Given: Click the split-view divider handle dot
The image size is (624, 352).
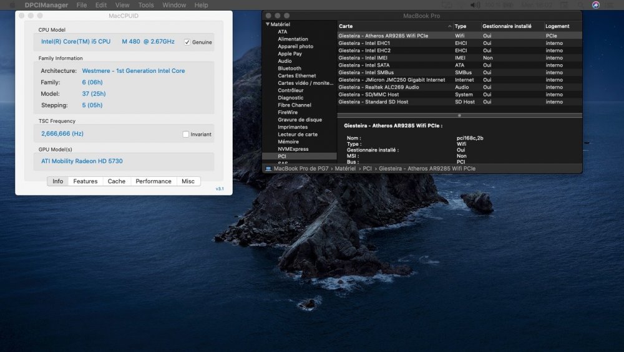Looking at the screenshot, I should 459,116.
